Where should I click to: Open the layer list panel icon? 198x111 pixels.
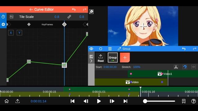coord(91,56)
